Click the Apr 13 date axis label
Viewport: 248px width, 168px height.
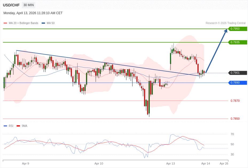171,163
